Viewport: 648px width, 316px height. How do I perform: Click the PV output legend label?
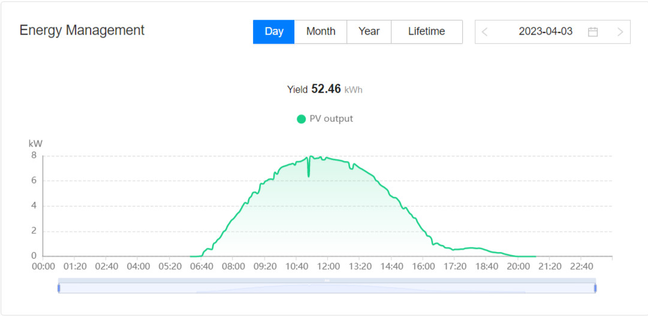[331, 119]
